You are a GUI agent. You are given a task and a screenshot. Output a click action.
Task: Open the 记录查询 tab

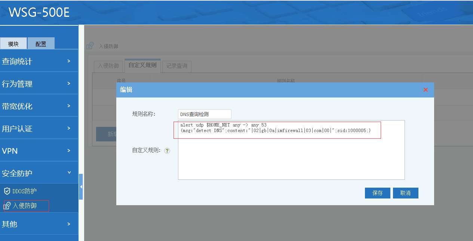pos(177,66)
